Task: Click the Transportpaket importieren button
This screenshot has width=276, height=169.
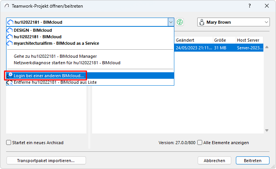Action: coord(46,161)
